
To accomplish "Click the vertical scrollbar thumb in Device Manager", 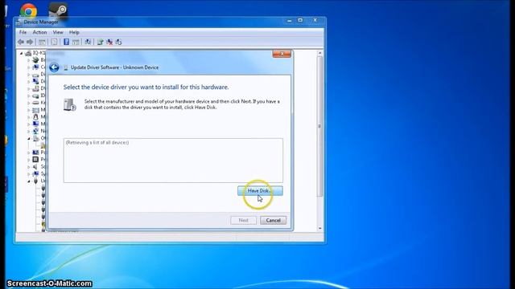I will point(320,127).
